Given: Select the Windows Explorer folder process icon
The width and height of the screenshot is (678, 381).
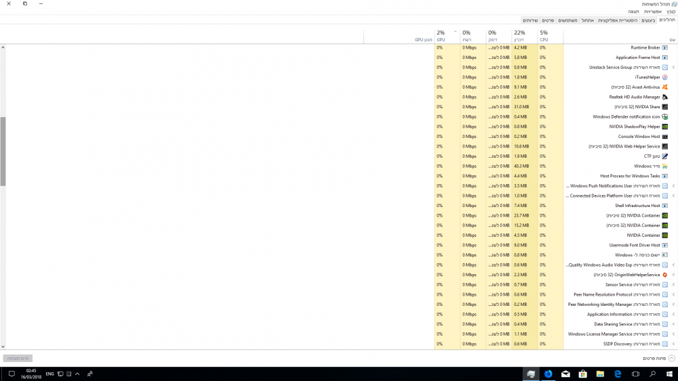Looking at the screenshot, I should click(x=665, y=166).
